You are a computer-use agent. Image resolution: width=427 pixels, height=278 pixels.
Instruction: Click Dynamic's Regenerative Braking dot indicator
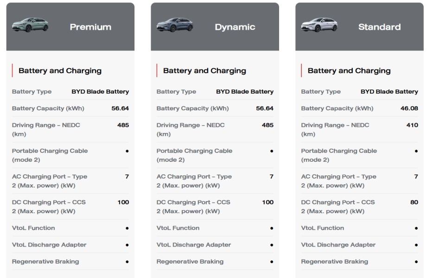[272, 262]
